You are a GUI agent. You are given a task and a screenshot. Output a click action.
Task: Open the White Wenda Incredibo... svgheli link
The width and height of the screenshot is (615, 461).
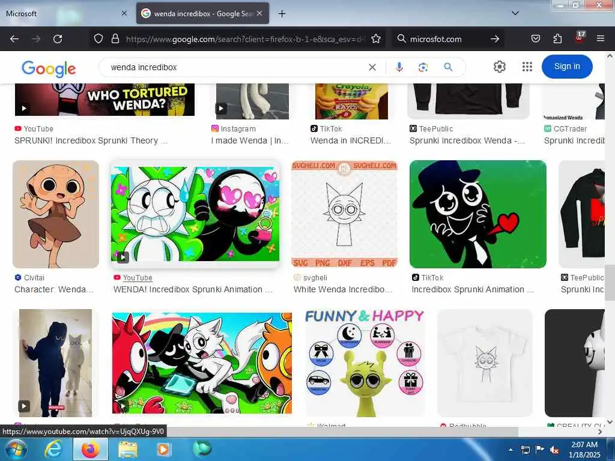[x=343, y=290]
